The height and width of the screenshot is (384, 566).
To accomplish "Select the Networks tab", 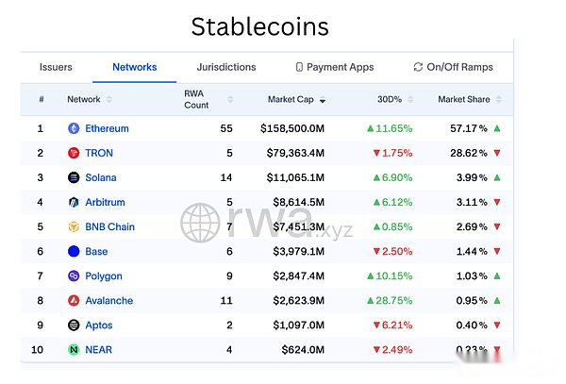I will (x=135, y=67).
